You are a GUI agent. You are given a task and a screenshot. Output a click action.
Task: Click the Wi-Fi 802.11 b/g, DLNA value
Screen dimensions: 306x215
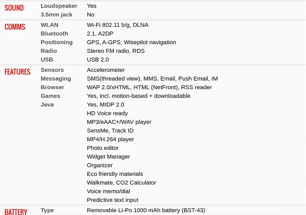[x=118, y=25]
